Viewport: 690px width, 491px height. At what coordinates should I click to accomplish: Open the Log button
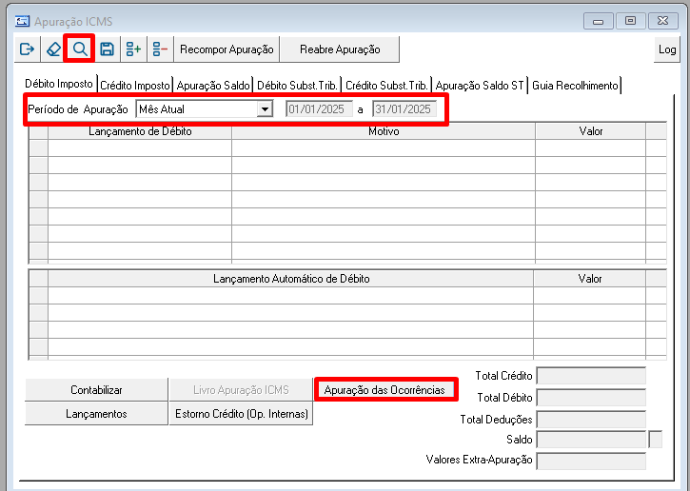(x=666, y=49)
